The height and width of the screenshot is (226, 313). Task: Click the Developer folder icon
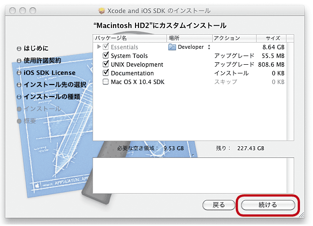[172, 47]
